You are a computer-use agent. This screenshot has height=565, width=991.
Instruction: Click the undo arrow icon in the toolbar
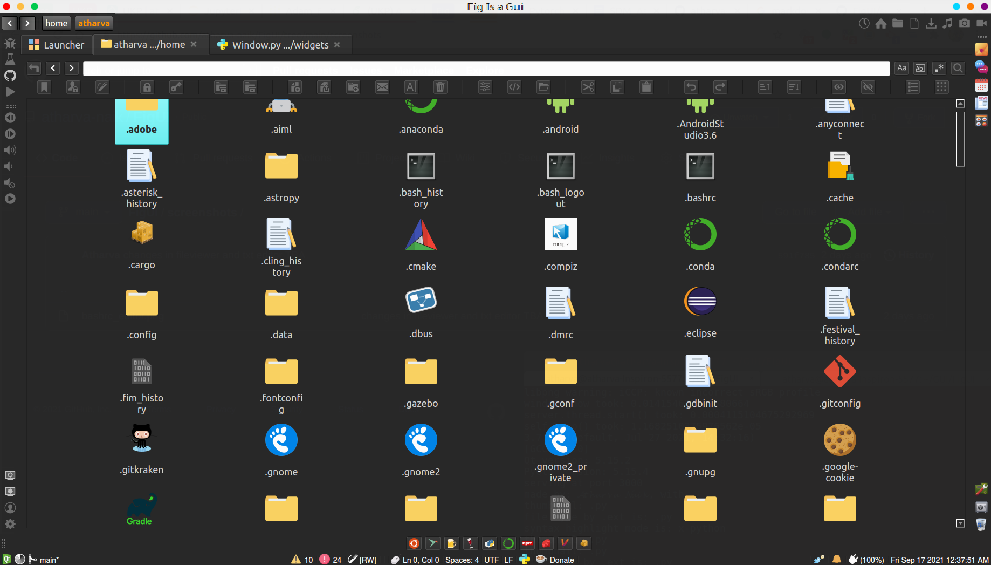coord(691,87)
